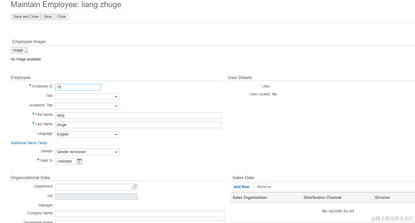This screenshot has width=415, height=223.
Task: Open the Department value help icon
Action: [134, 187]
